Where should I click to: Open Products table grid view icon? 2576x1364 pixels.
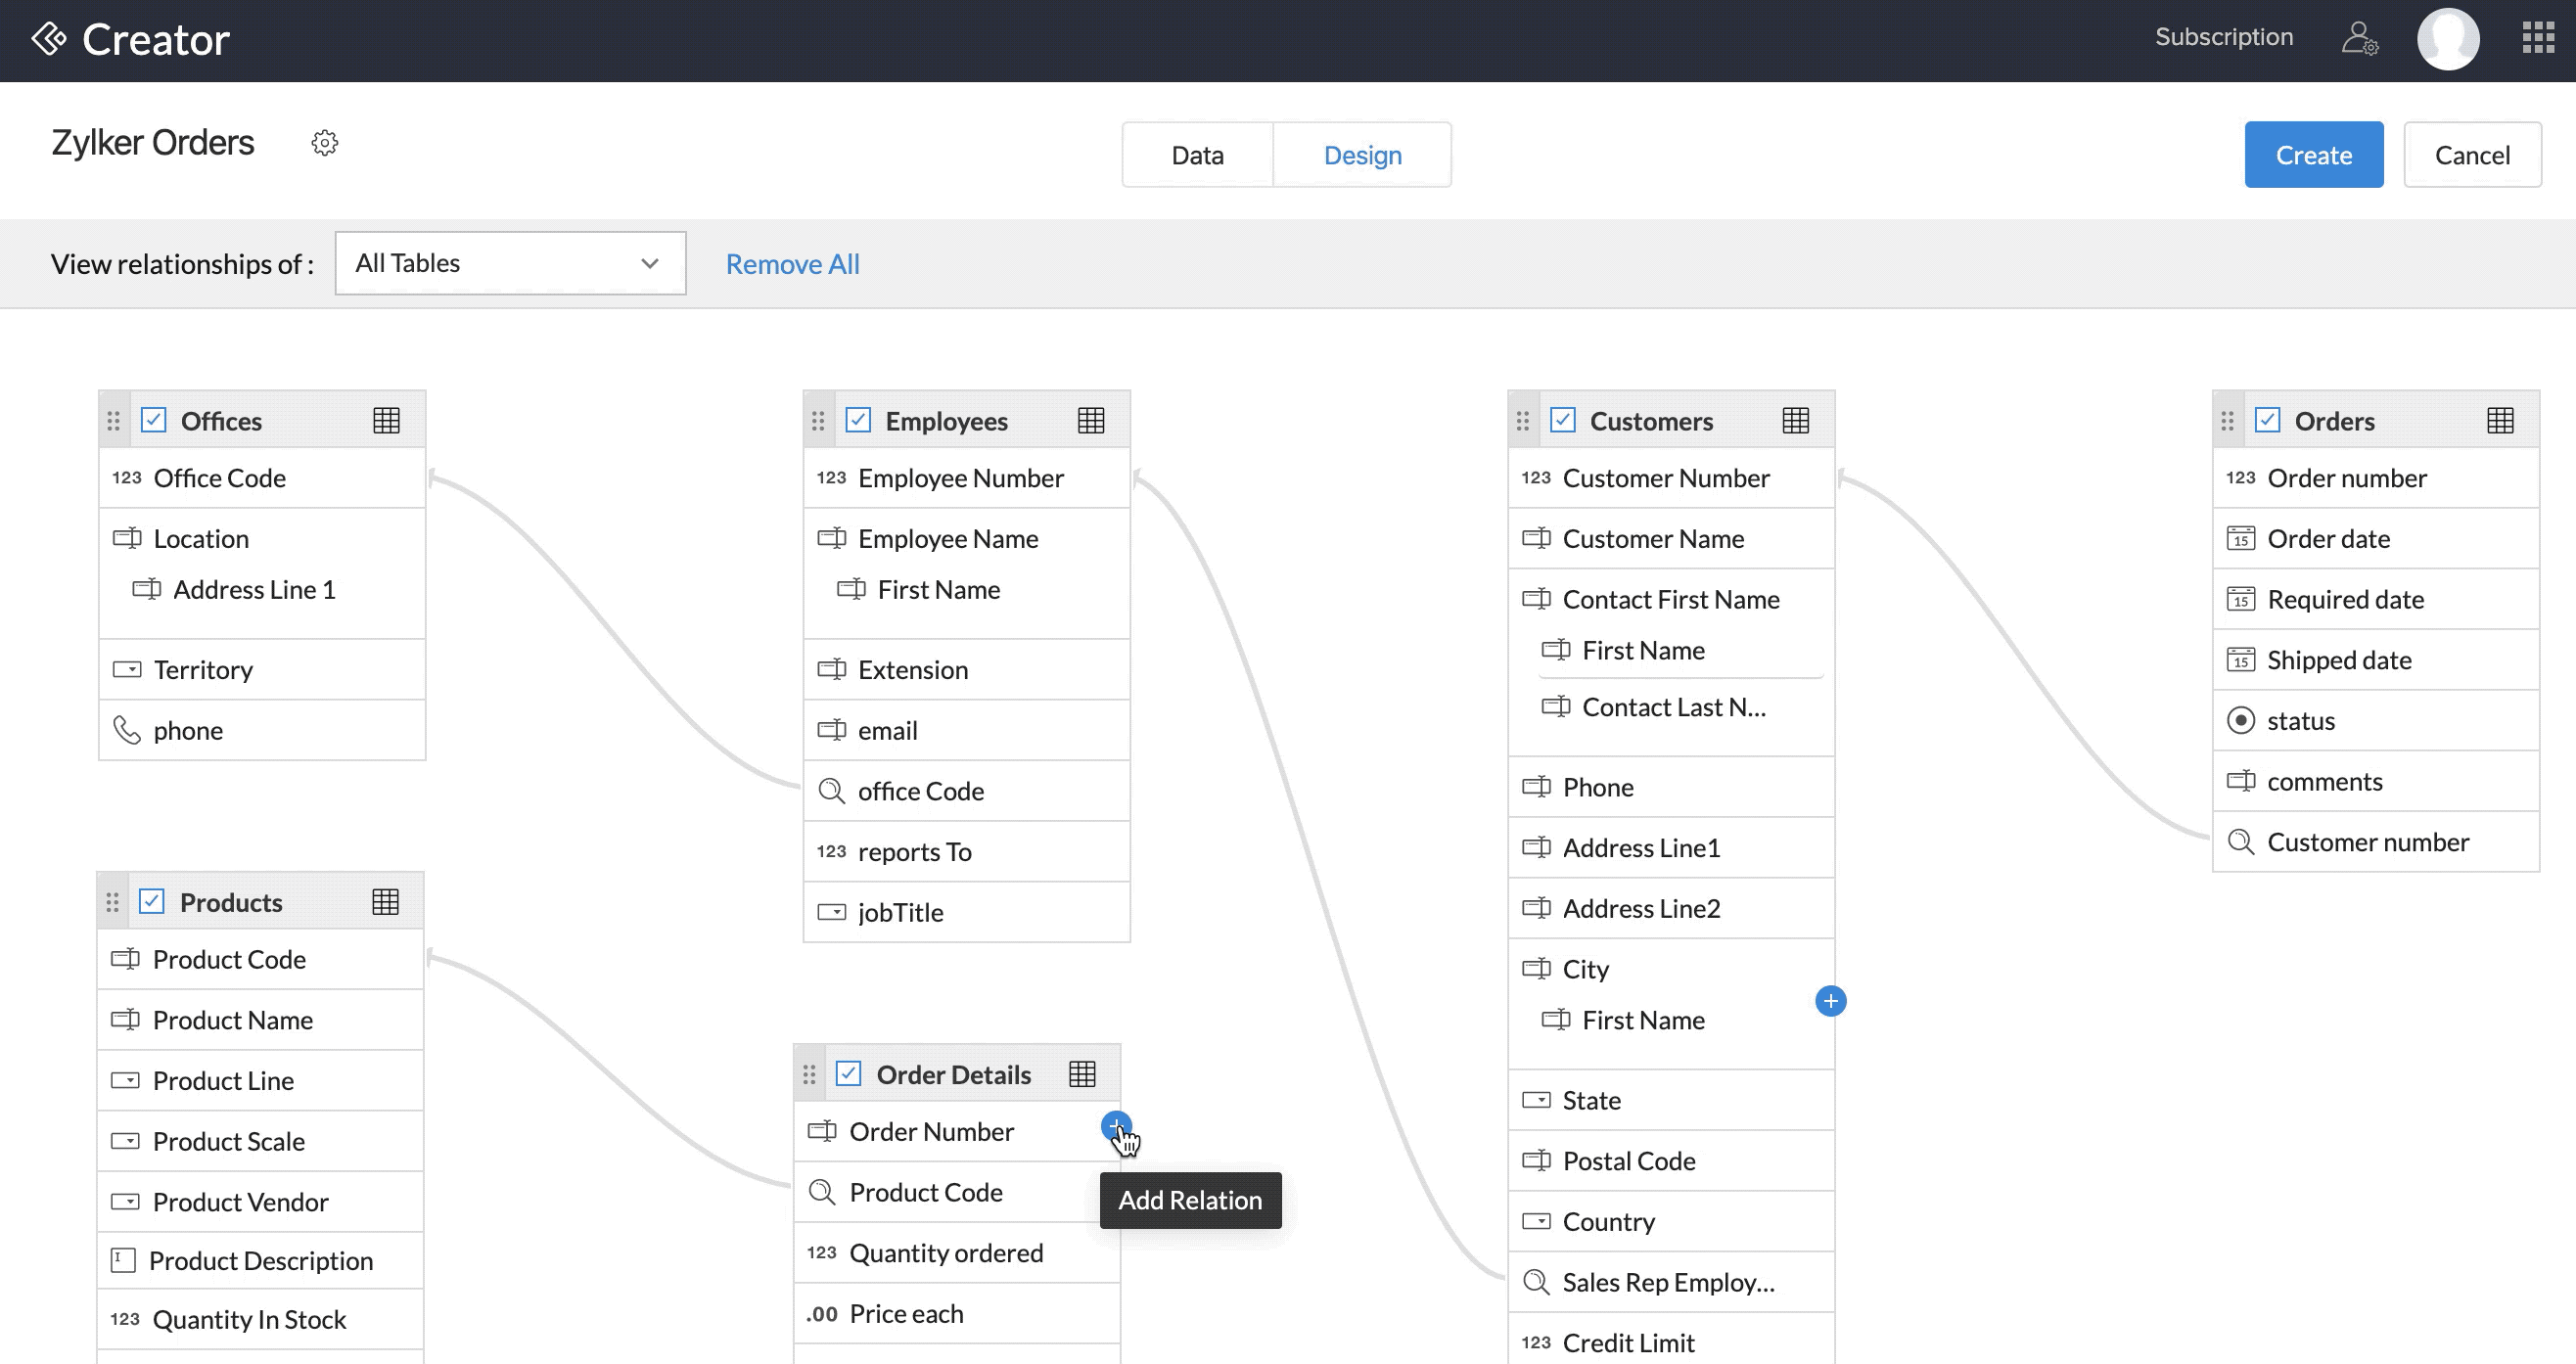tap(385, 902)
